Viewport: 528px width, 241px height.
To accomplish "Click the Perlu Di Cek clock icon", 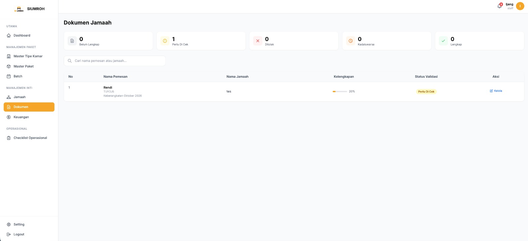I will click(x=165, y=41).
